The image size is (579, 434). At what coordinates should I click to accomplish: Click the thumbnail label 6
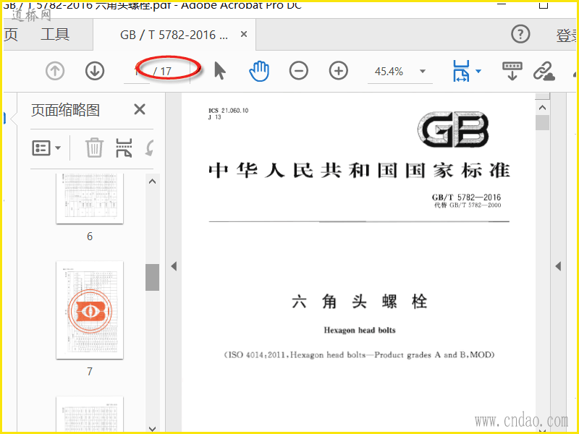pyautogui.click(x=89, y=237)
